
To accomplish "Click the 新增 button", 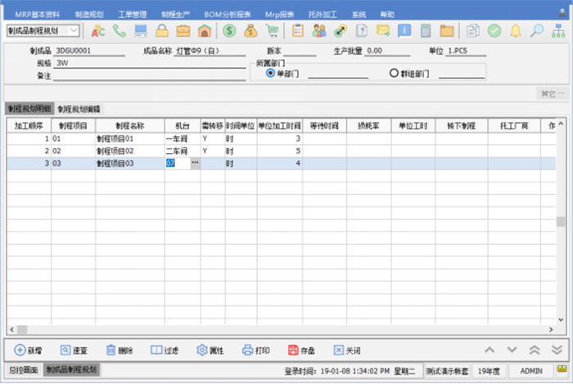I will pos(29,350).
